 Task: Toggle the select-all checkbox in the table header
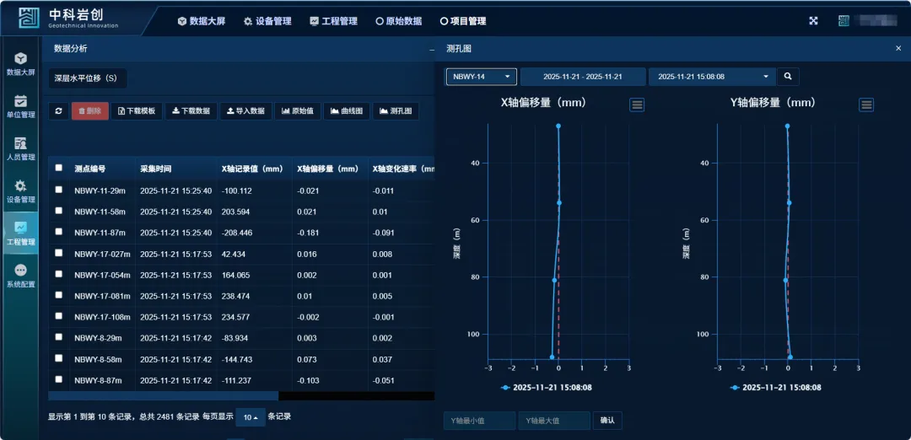(59, 168)
